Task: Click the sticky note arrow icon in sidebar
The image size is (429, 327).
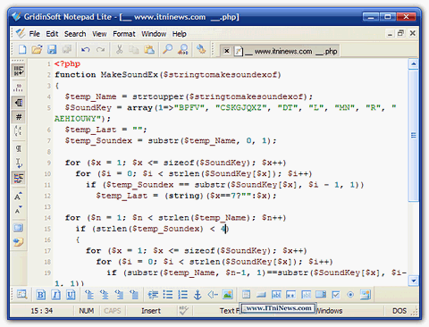Action: coord(19,242)
